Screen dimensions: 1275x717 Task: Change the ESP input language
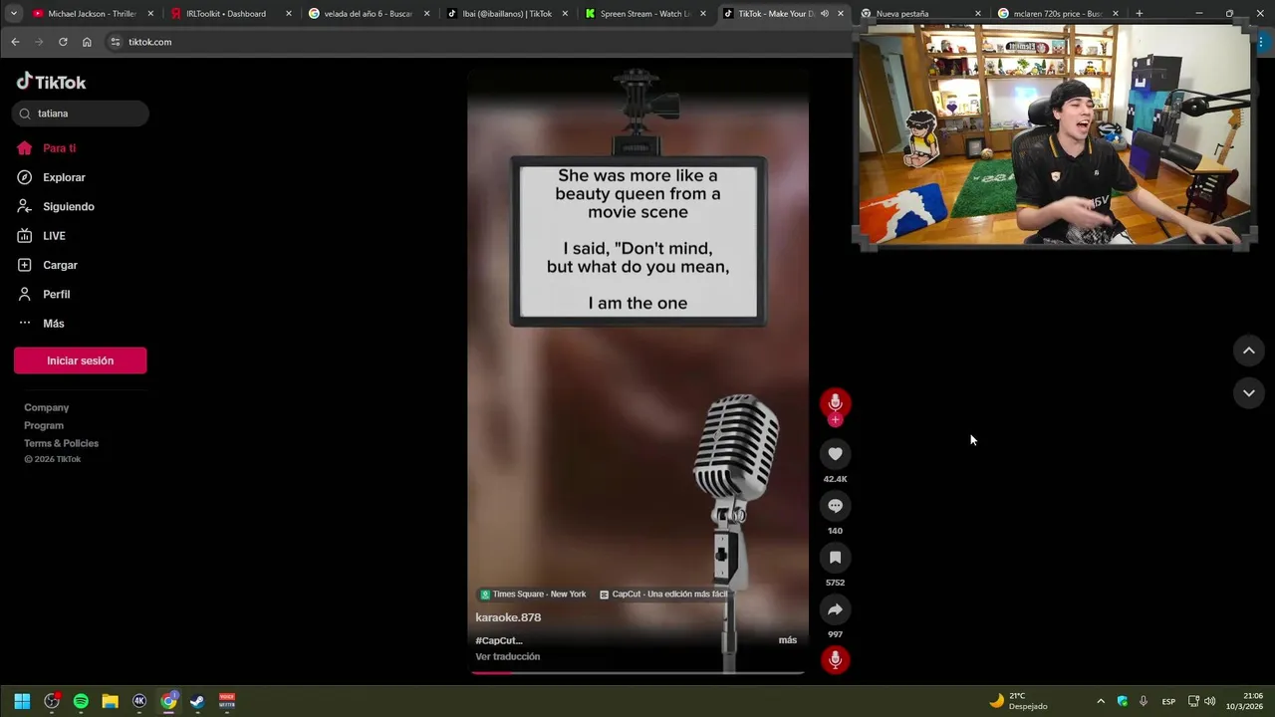pyautogui.click(x=1168, y=701)
